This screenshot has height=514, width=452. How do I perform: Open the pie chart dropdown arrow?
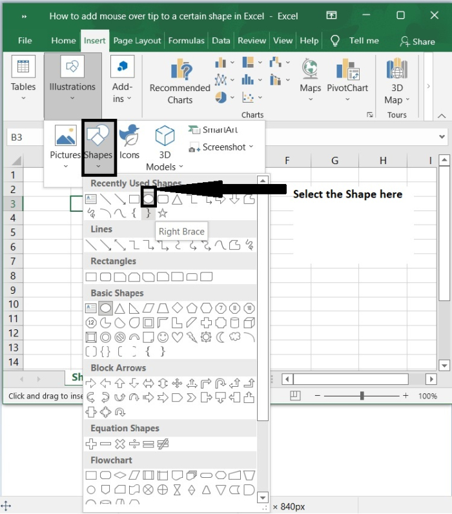coord(232,98)
